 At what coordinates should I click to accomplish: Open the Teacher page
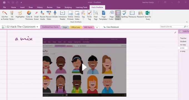[183, 38]
